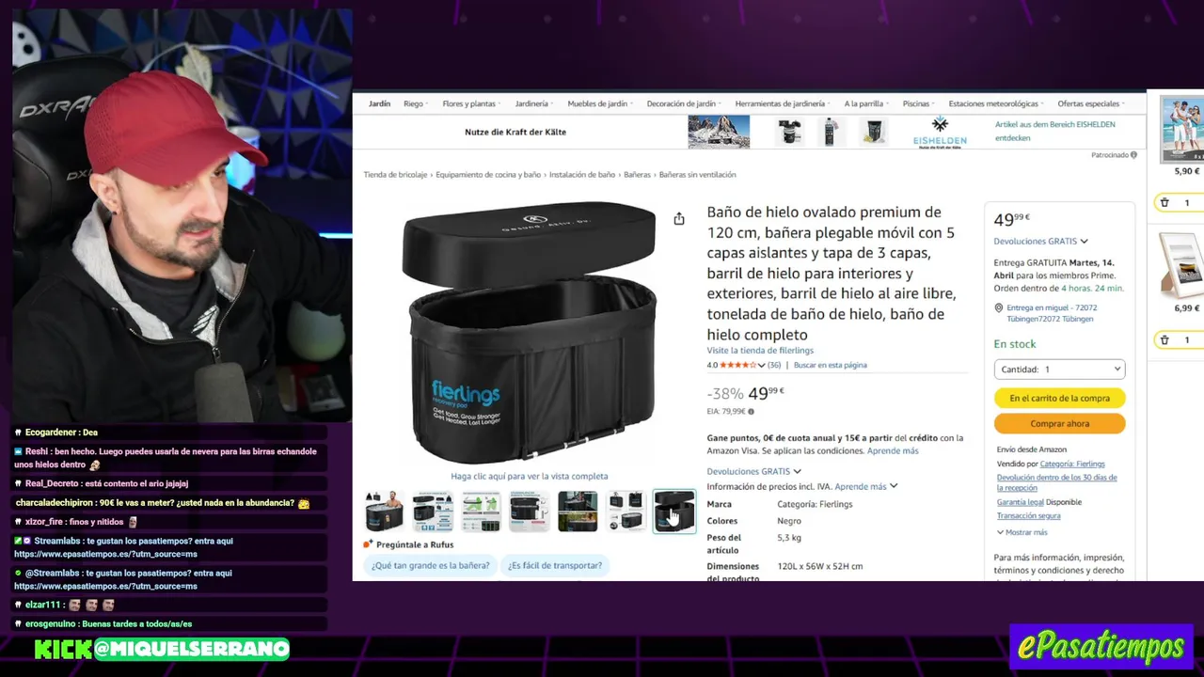
Task: Open the Decoración de jardín menu
Action: pyautogui.click(x=684, y=103)
